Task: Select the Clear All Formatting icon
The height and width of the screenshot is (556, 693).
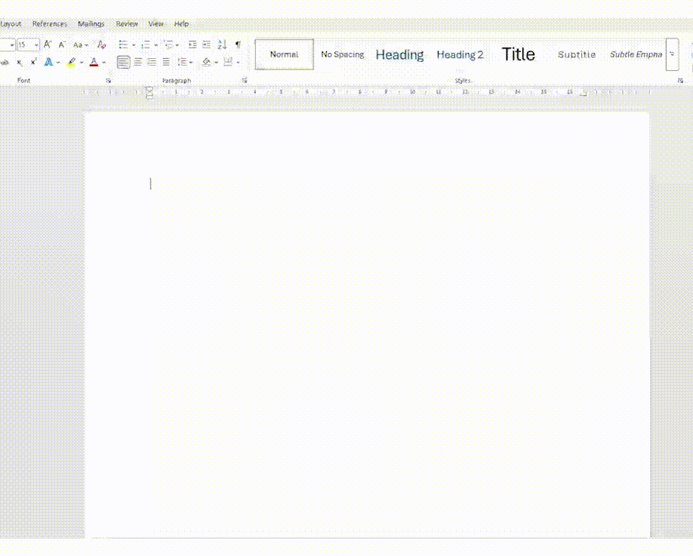Action: [x=100, y=45]
